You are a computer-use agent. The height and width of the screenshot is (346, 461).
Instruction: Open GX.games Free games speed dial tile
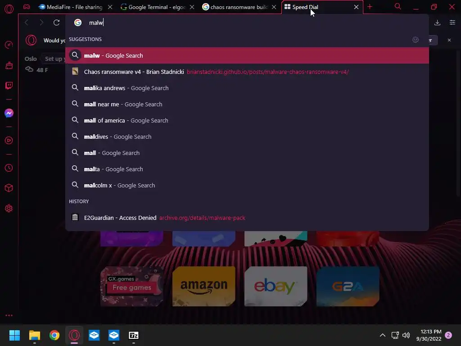pyautogui.click(x=131, y=286)
